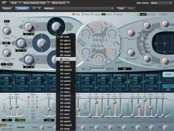The height and width of the screenshot is (131, 174).
Task: Choose 05-wood from the waveform menu
Action: click(x=66, y=55)
